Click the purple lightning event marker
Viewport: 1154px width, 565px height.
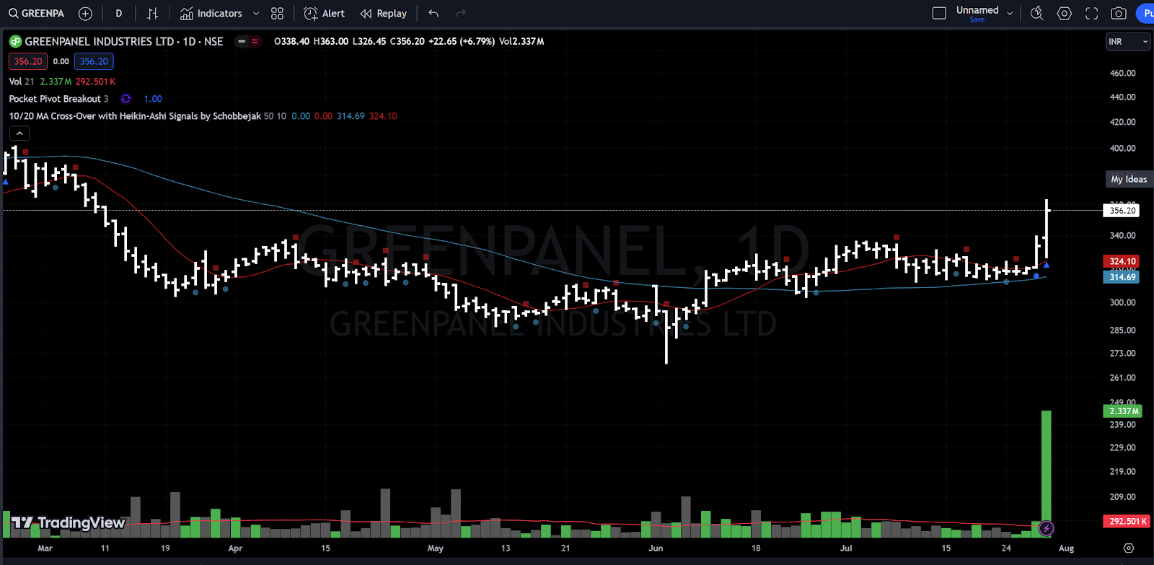(x=1047, y=529)
